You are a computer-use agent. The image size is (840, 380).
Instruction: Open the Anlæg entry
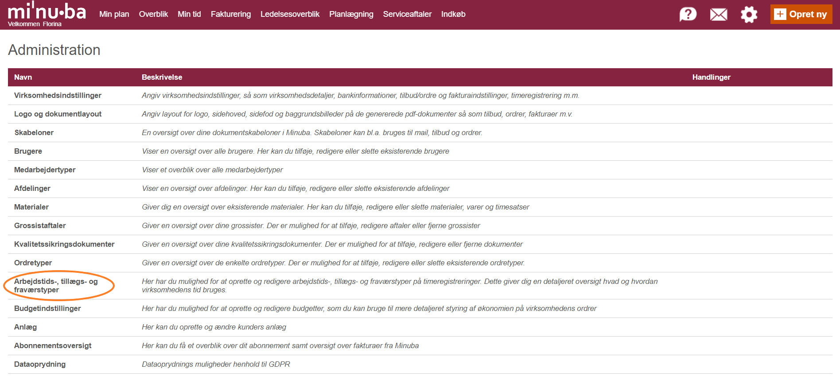[25, 327]
